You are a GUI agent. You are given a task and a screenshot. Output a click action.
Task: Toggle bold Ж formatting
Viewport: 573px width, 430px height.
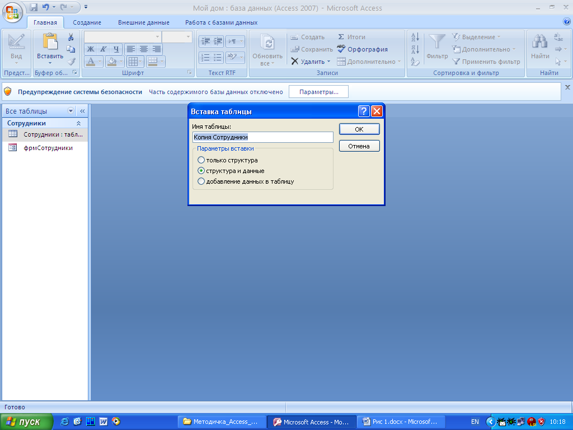click(x=91, y=49)
